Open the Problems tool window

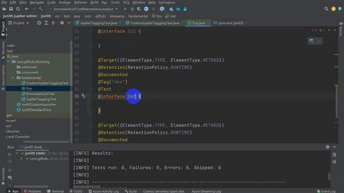[x=32, y=191]
